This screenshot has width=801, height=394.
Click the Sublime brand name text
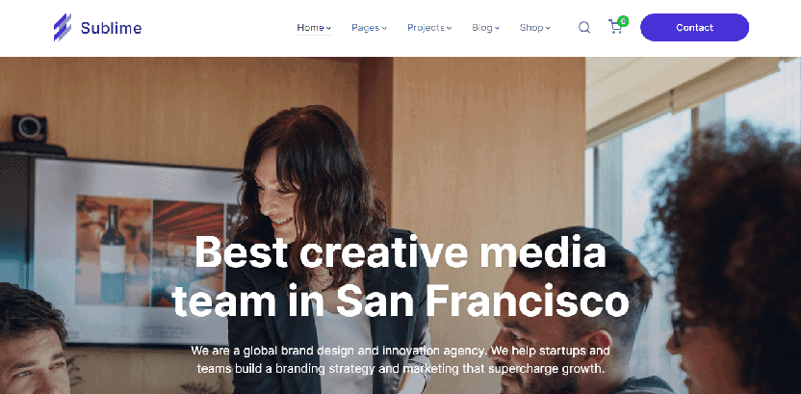111,28
